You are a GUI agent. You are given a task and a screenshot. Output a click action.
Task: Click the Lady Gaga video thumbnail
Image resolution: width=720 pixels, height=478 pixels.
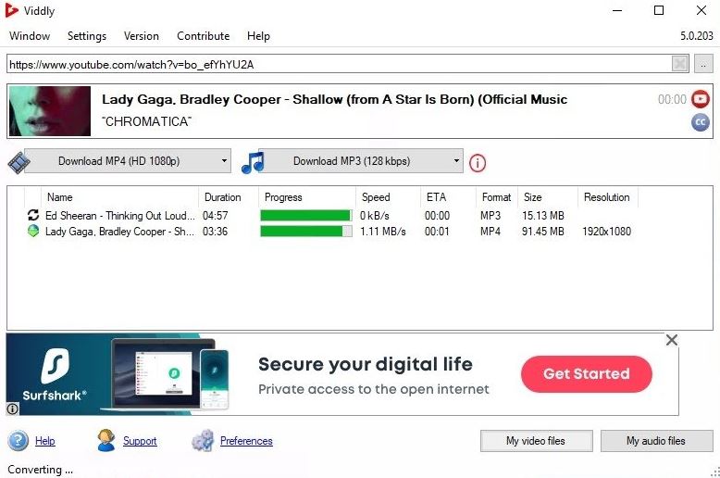(x=50, y=111)
